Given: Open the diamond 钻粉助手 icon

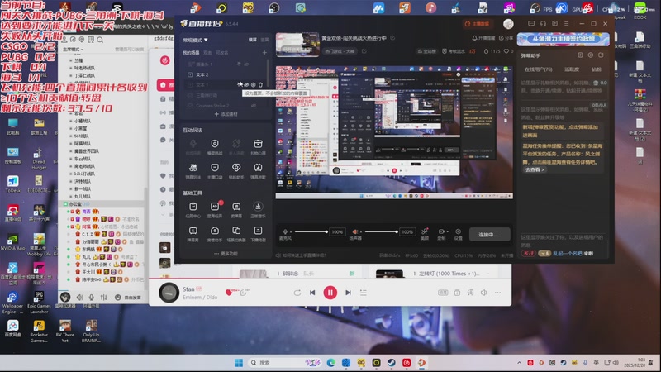Looking at the screenshot, I should (x=236, y=168).
